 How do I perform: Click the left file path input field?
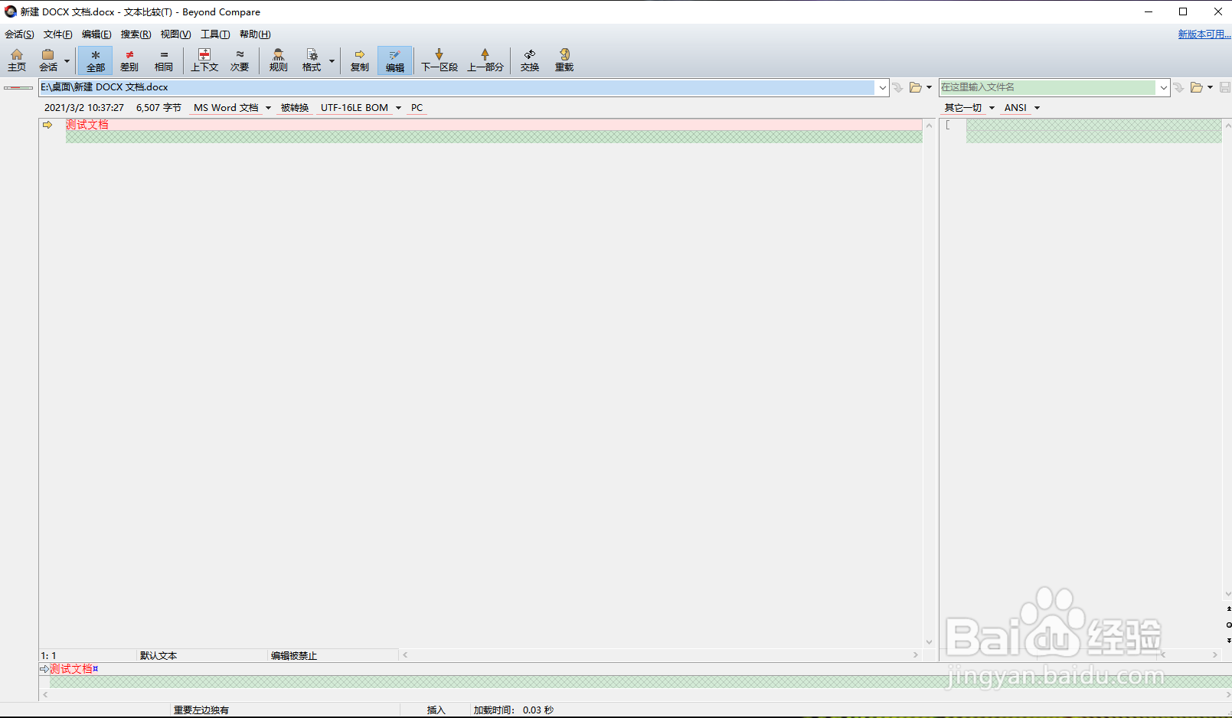(456, 87)
